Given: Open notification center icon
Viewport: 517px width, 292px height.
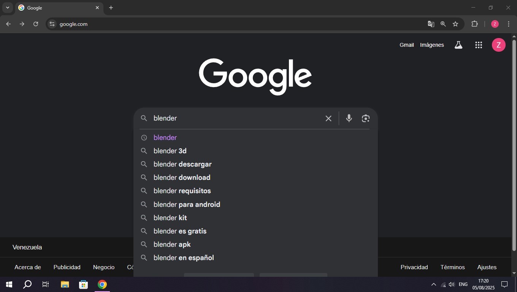Looking at the screenshot, I should [504, 284].
